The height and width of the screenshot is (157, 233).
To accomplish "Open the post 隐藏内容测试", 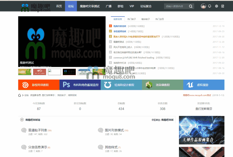I will point(120,26).
